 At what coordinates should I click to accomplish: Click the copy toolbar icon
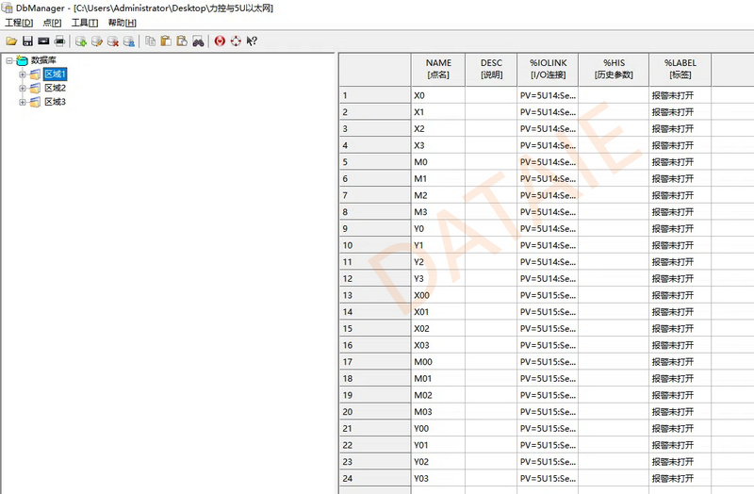click(150, 41)
